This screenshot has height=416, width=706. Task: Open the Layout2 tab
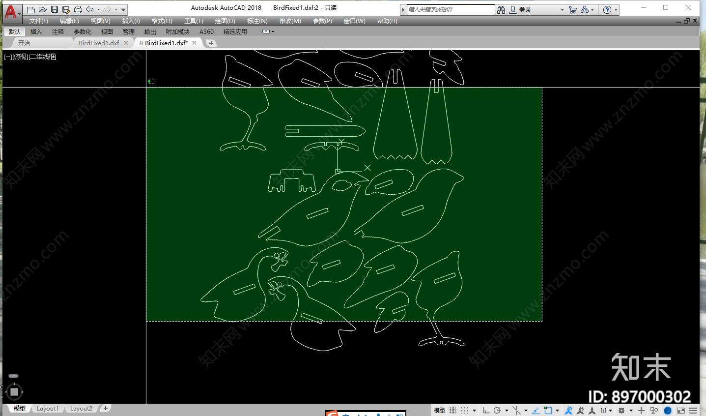tap(81, 409)
